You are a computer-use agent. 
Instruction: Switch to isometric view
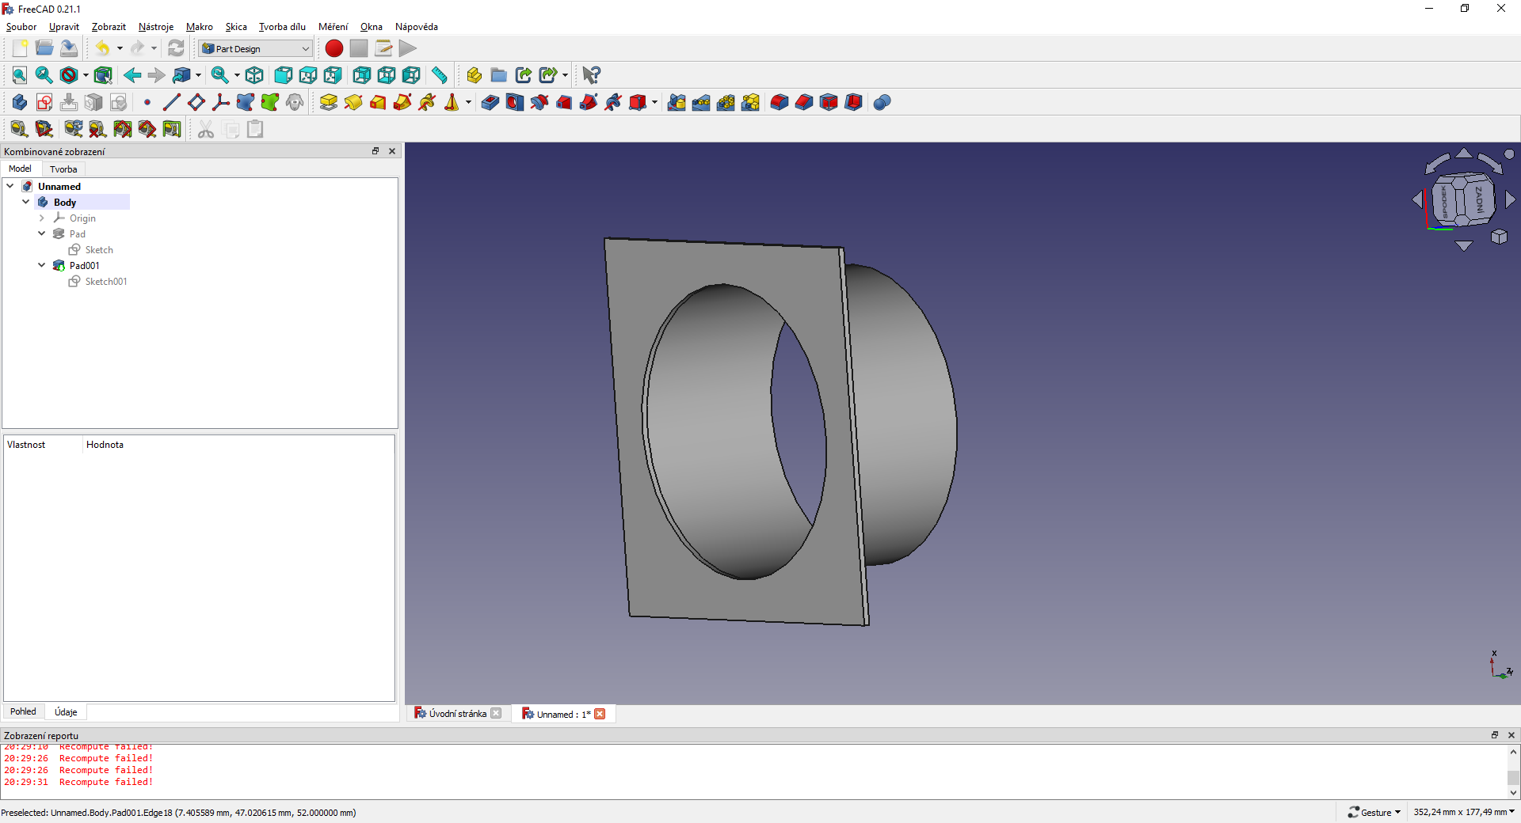[254, 75]
